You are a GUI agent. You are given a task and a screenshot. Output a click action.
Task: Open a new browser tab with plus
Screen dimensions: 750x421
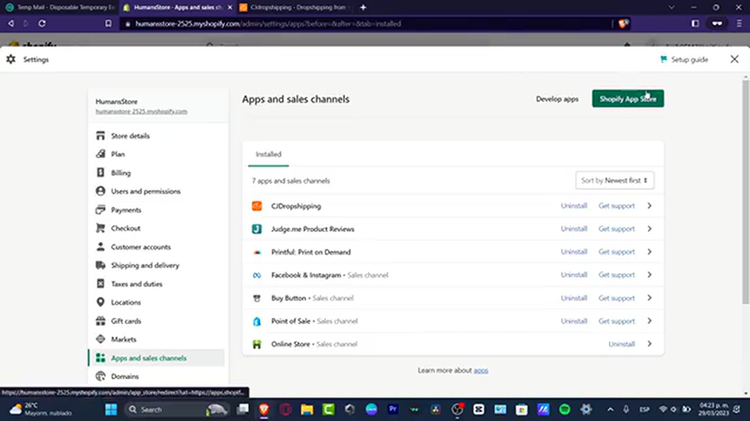pos(363,7)
